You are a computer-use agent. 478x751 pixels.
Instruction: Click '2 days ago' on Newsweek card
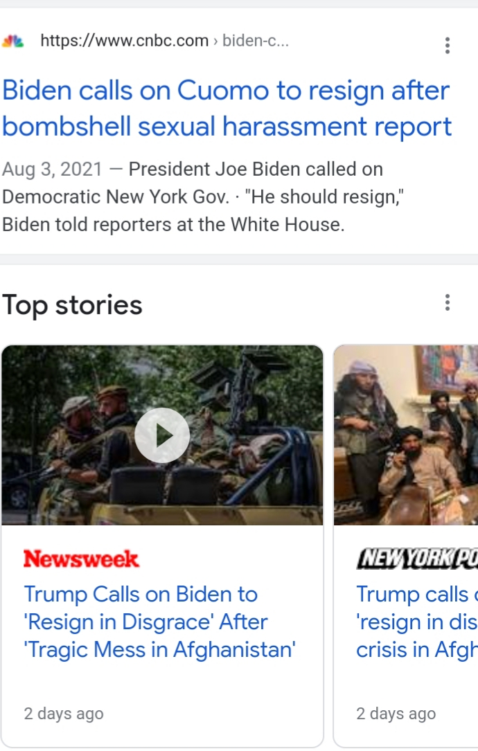[64, 714]
